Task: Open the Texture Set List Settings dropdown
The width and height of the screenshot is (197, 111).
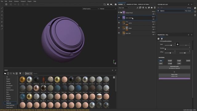Action: pyautogui.click(x=189, y=8)
